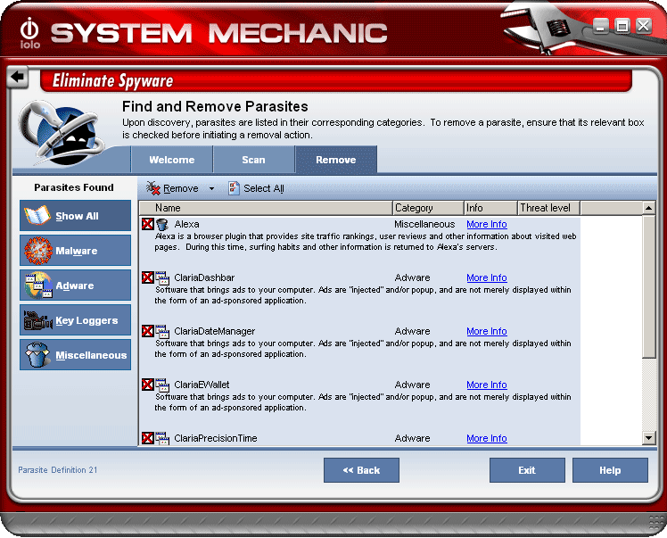This screenshot has width=667, height=538.
Task: Click the spyware snake globe graphic
Action: click(x=61, y=133)
